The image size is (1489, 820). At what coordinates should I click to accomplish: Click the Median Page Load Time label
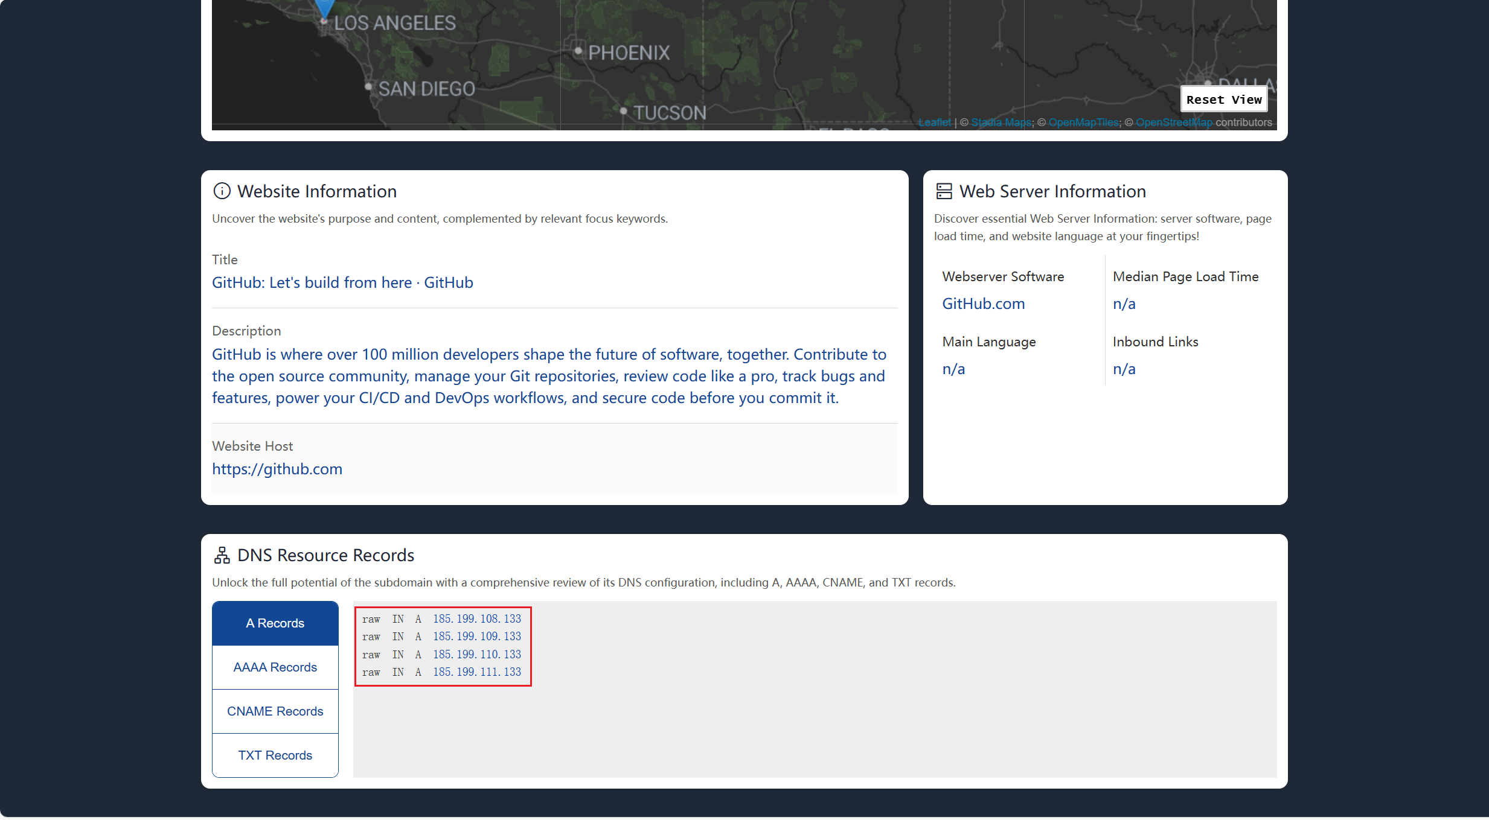(1186, 276)
